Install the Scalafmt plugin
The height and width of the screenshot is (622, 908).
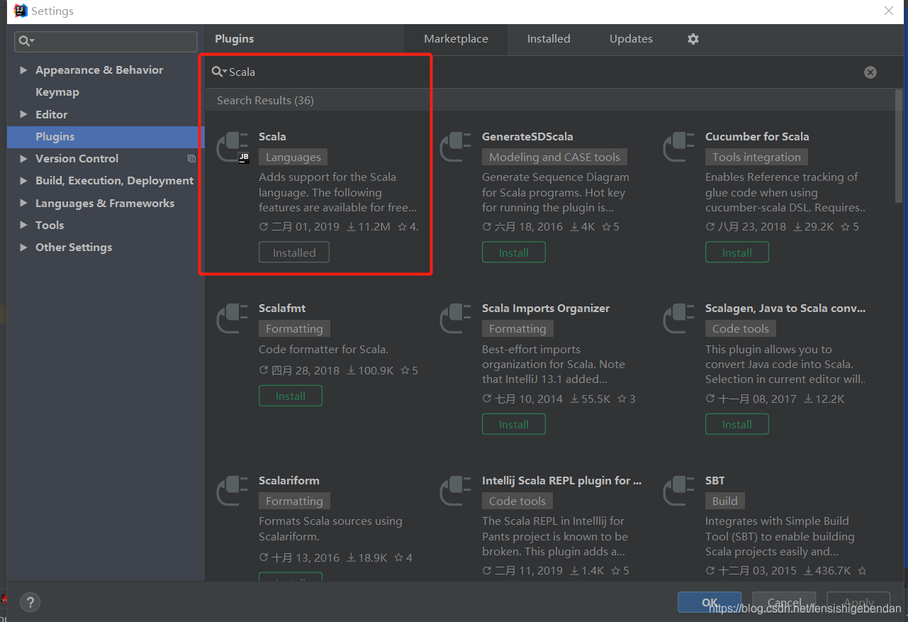tap(291, 396)
